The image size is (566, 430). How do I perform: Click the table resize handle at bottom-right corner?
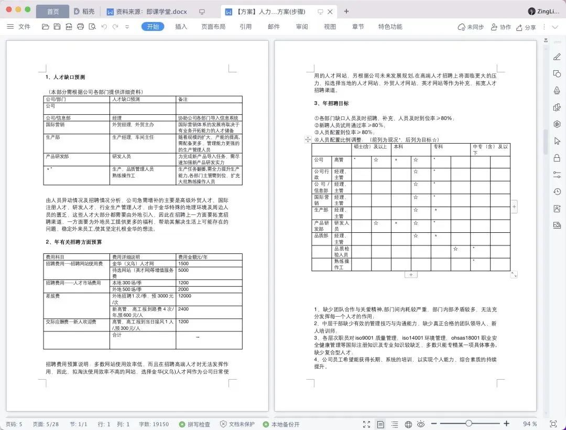(514, 275)
